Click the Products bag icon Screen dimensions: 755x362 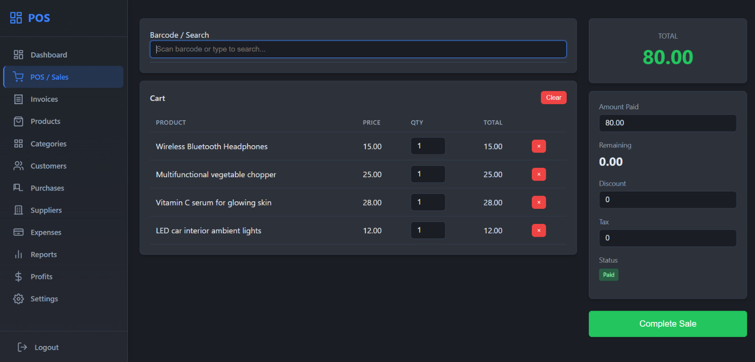(x=18, y=121)
